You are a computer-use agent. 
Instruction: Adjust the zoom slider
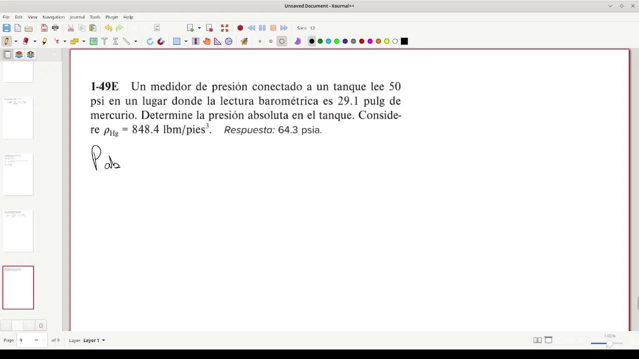607,344
